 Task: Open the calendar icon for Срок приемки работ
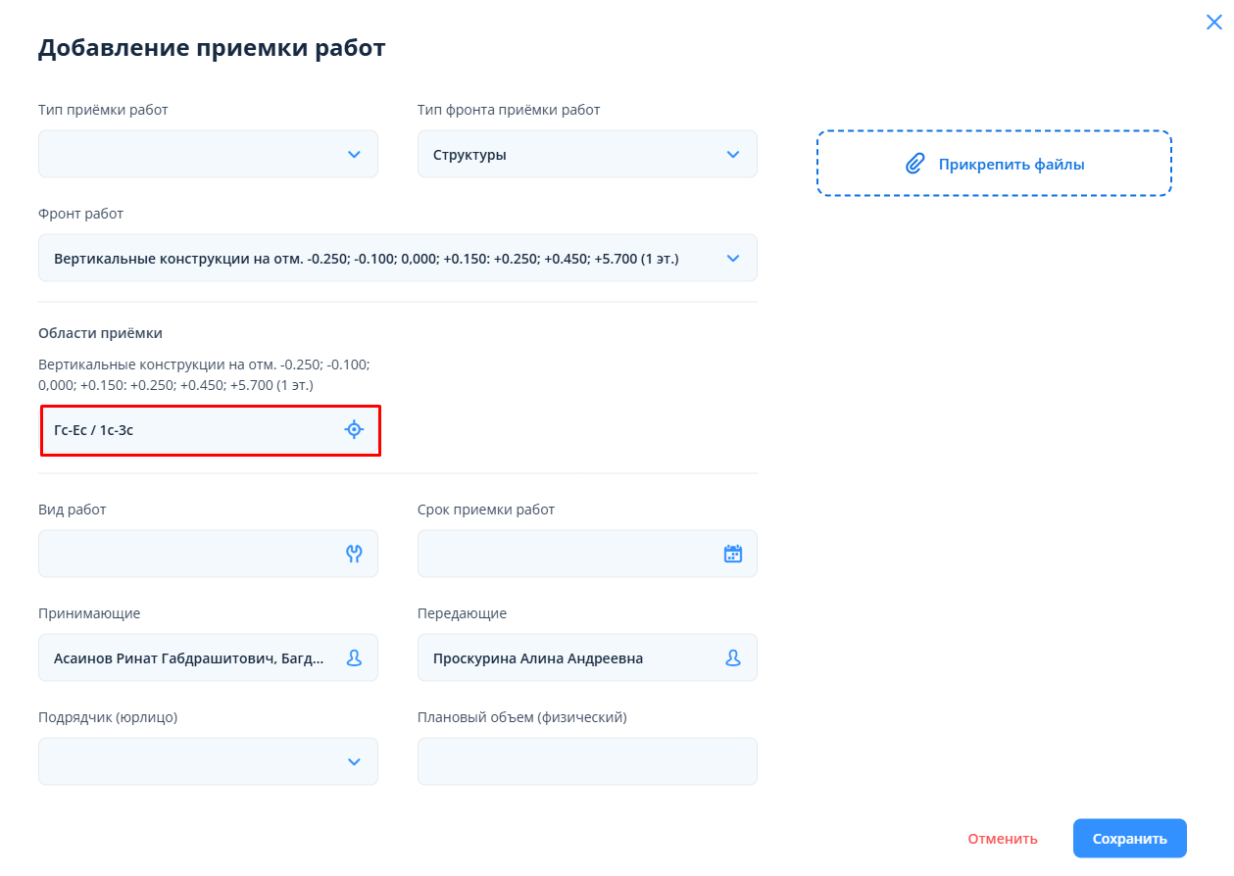coord(733,554)
